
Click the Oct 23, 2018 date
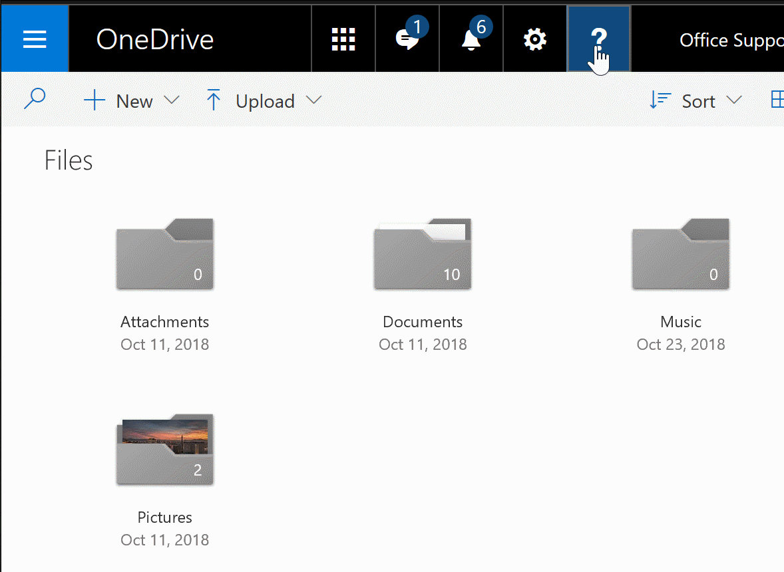(x=681, y=345)
